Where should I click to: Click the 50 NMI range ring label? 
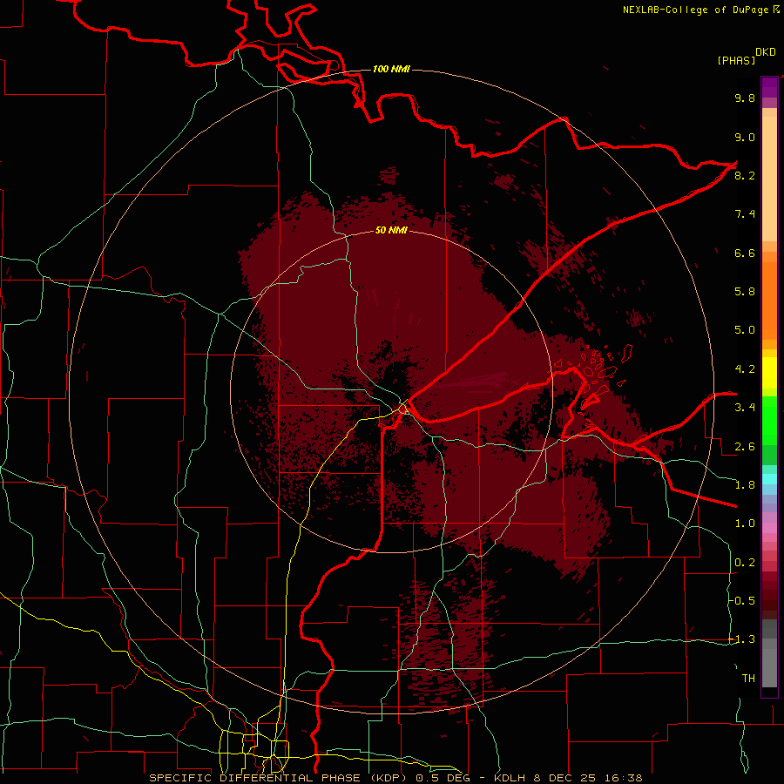[391, 230]
